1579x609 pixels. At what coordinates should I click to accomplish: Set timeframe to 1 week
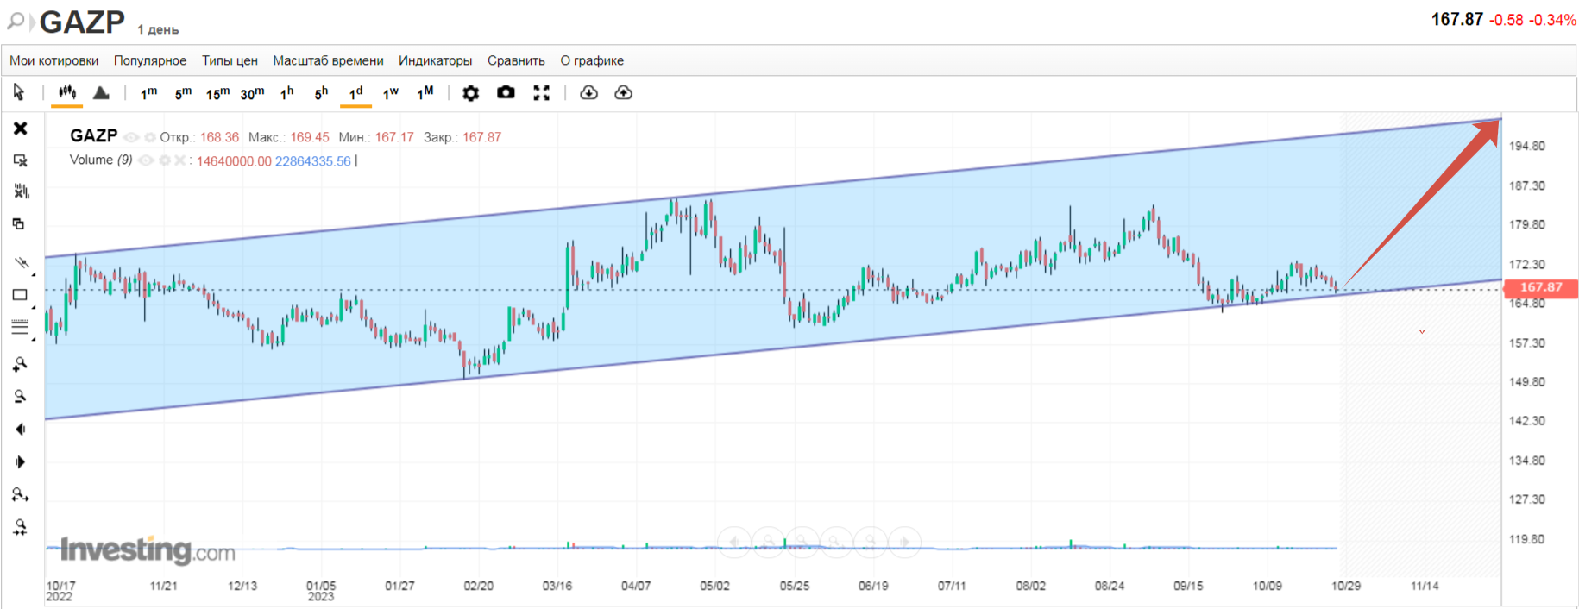click(390, 92)
